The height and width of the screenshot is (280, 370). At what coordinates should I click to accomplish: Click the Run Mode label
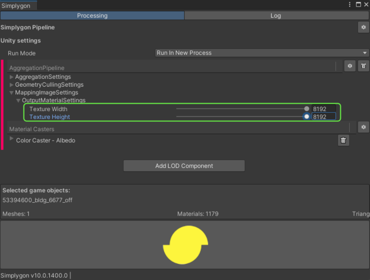pyautogui.click(x=22, y=53)
